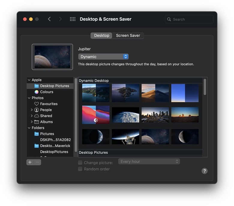Select the crescent Earth wallpaper
This screenshot has height=206, width=234.
[96, 137]
